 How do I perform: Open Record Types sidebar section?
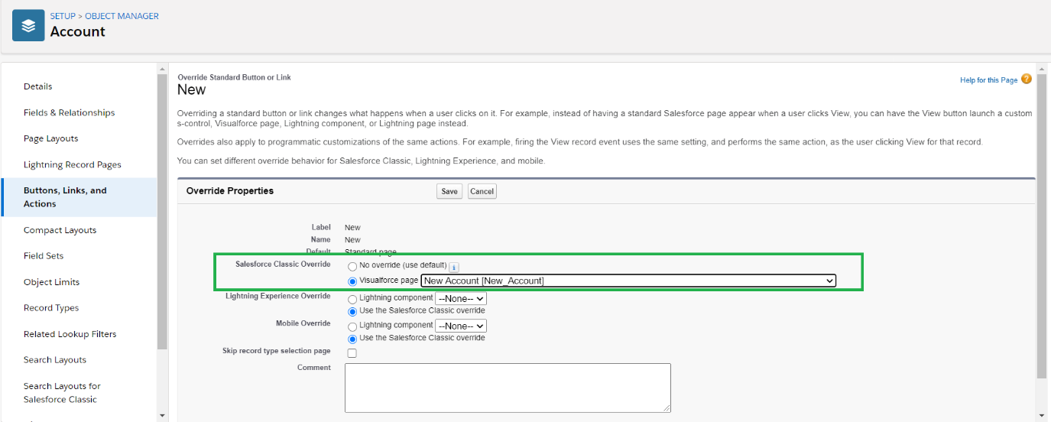(51, 308)
